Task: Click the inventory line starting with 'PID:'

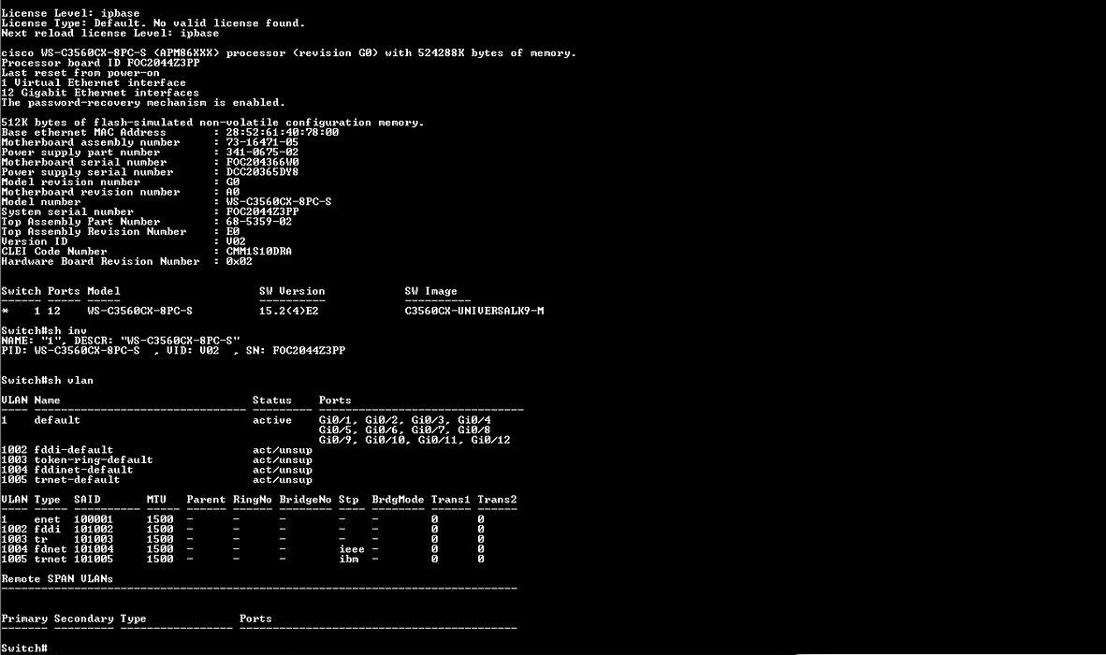Action: 173,350
